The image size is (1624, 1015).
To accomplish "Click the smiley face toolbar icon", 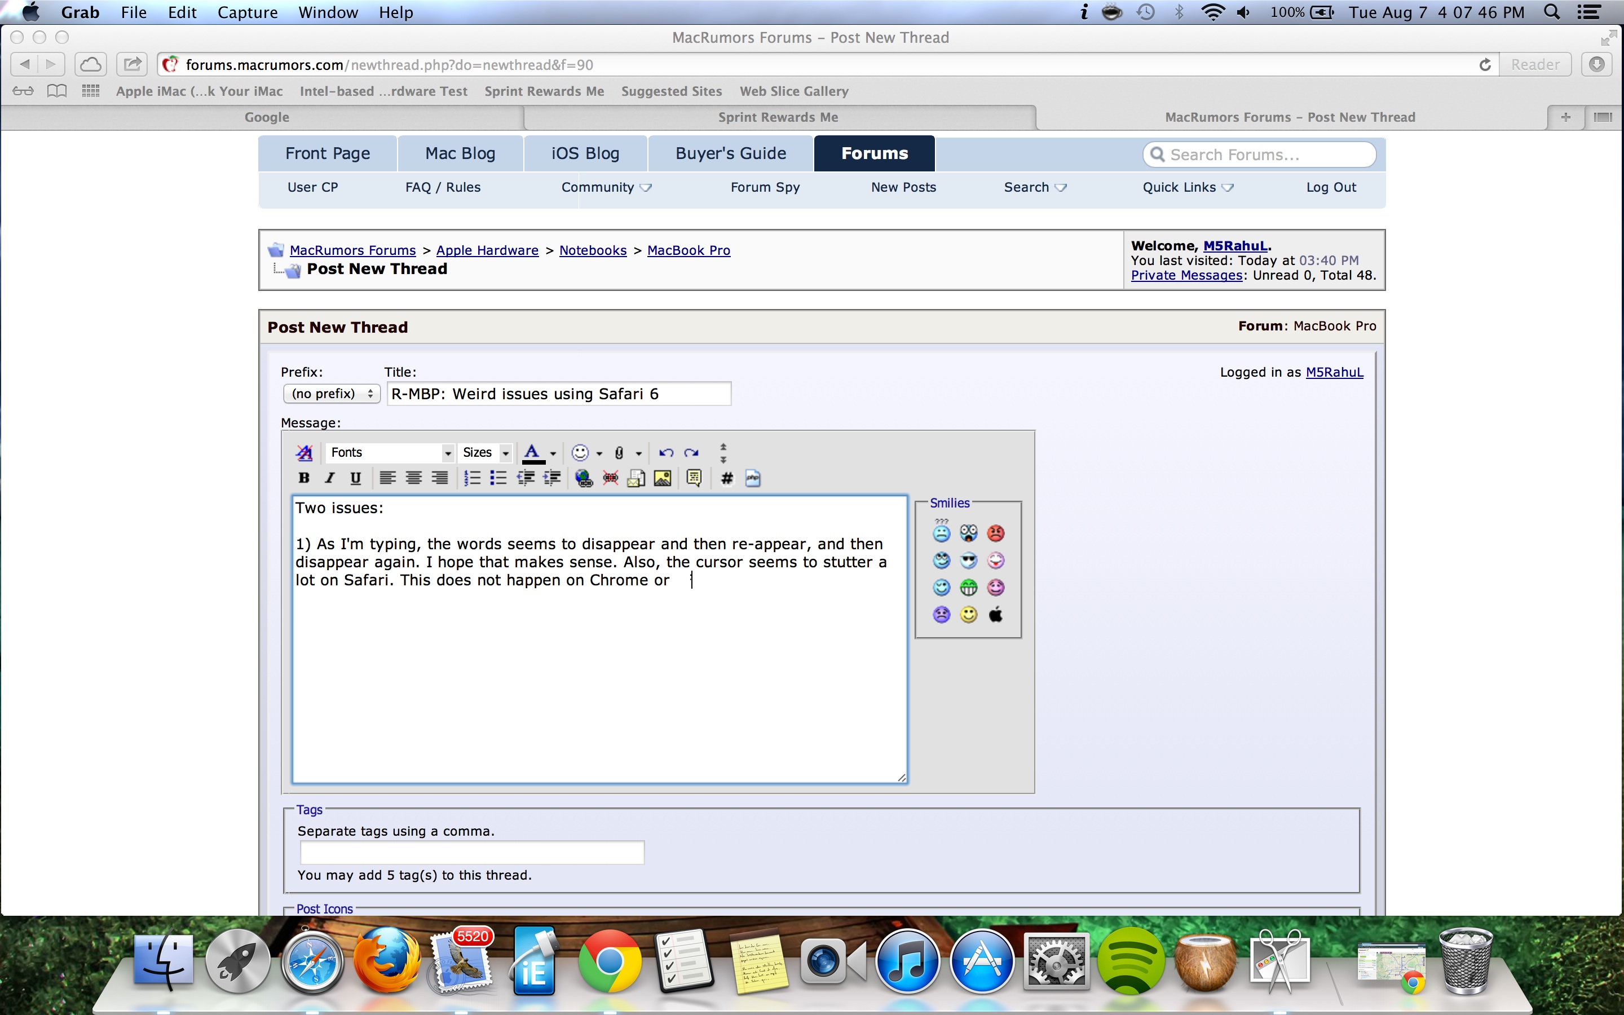I will point(580,453).
